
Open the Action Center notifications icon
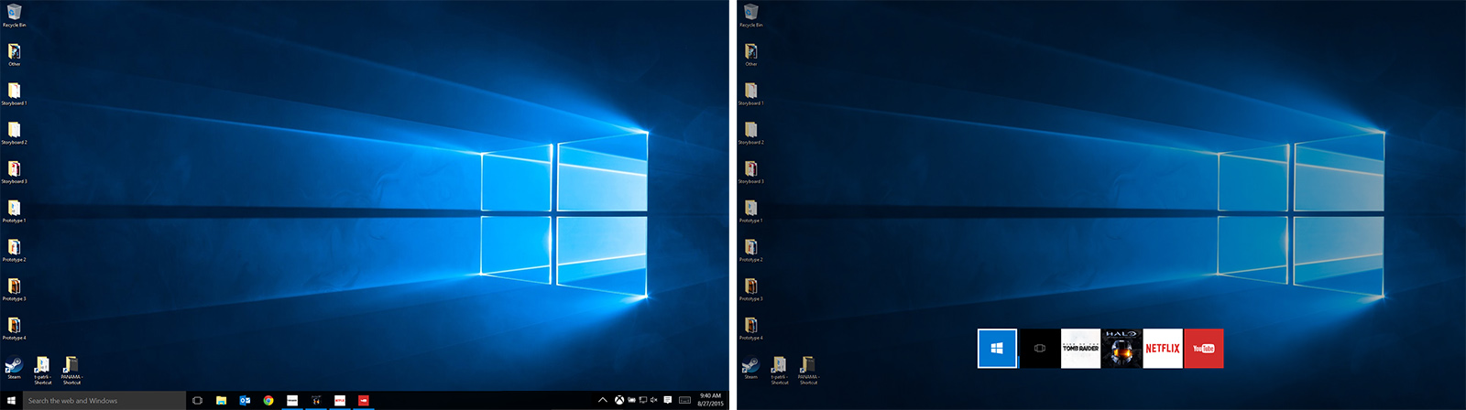point(668,400)
